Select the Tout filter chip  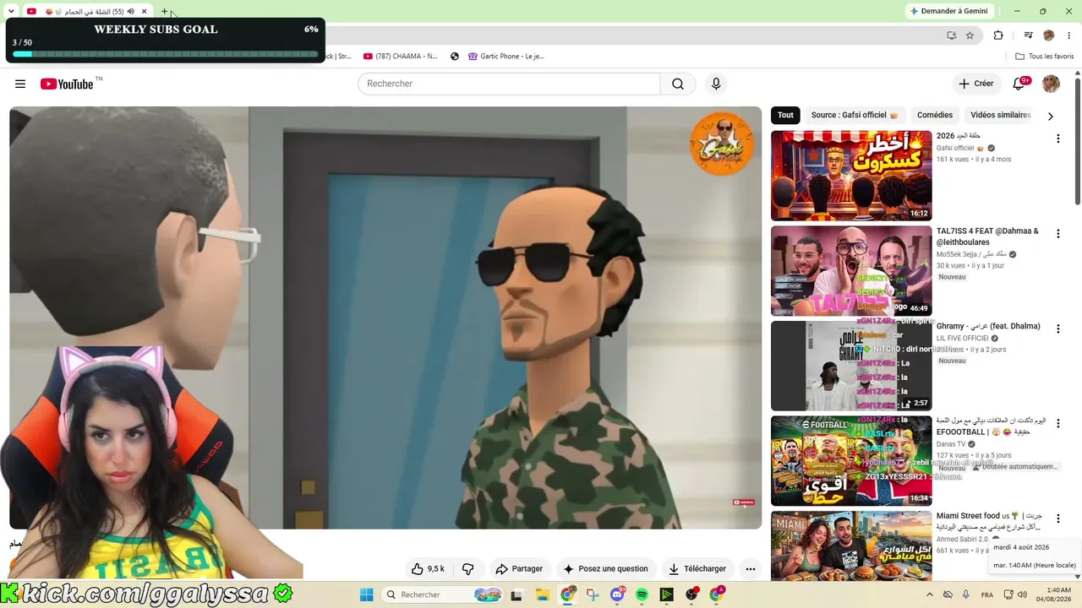pos(785,115)
